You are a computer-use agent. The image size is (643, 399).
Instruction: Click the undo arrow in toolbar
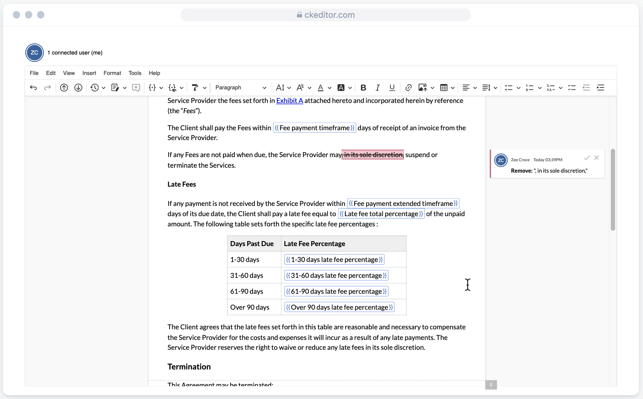click(x=33, y=88)
